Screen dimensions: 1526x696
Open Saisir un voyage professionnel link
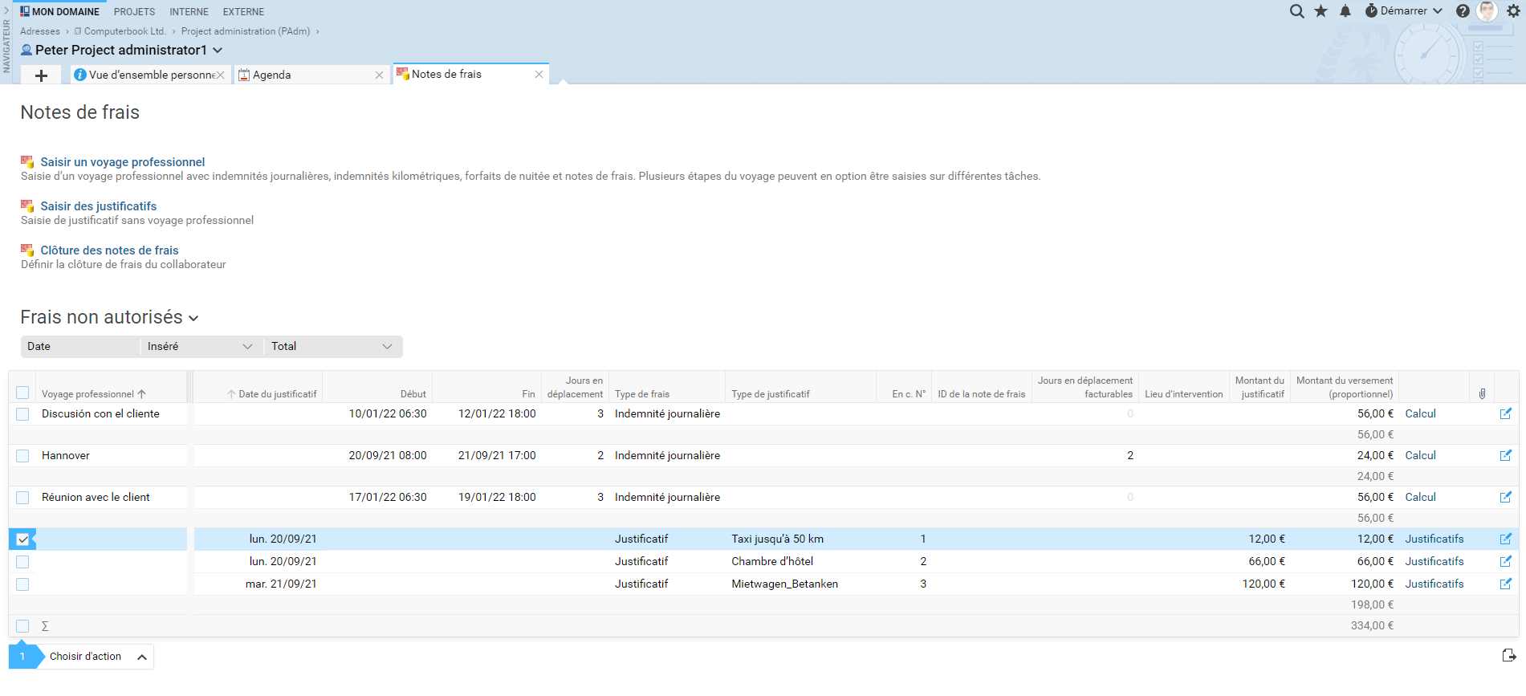[x=122, y=162]
